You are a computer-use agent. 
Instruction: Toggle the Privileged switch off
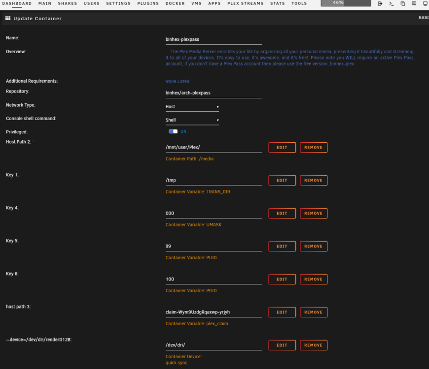[173, 131]
